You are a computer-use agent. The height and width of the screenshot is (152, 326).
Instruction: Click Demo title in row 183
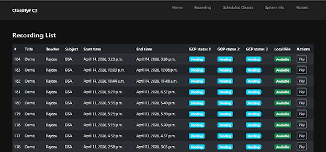30,70
